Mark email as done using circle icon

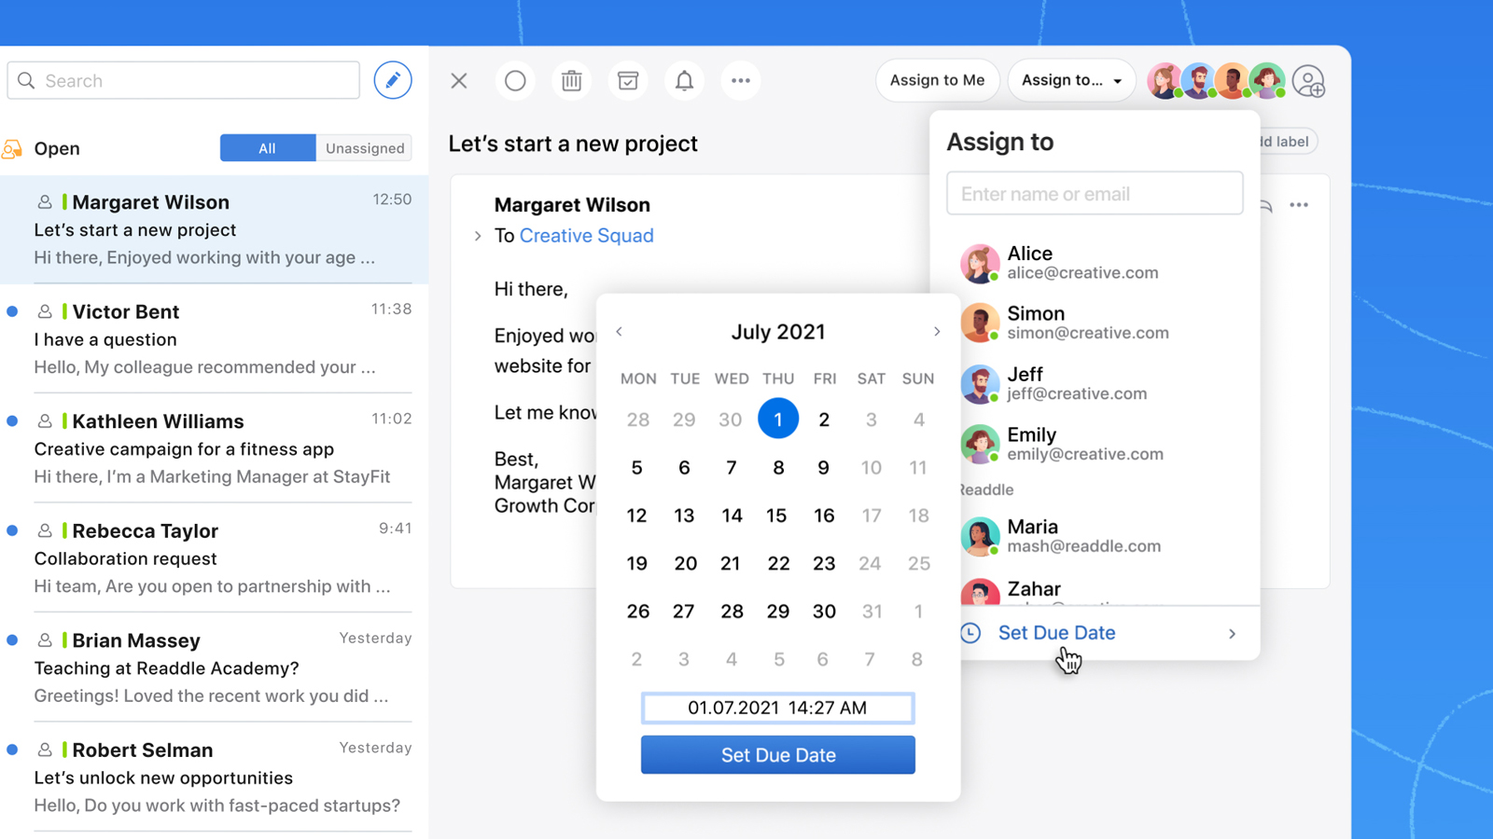(515, 80)
